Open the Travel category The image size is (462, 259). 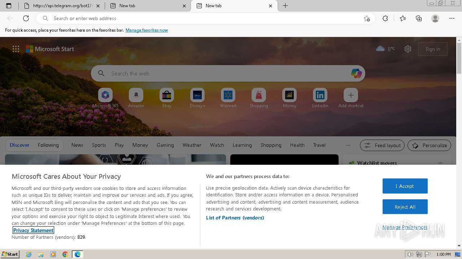click(319, 145)
